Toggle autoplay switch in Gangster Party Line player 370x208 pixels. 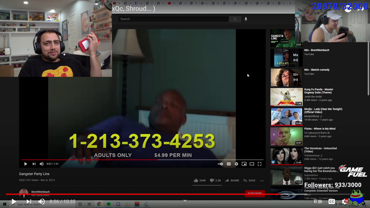[220, 164]
